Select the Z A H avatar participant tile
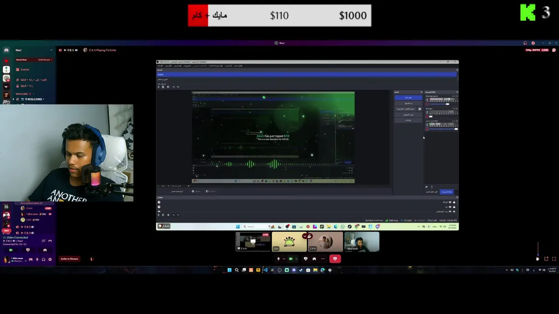Viewport: 559px width, 314px height. pyautogui.click(x=325, y=242)
